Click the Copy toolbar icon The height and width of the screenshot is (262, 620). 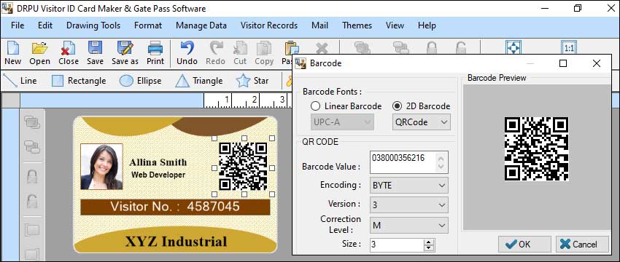(264, 48)
